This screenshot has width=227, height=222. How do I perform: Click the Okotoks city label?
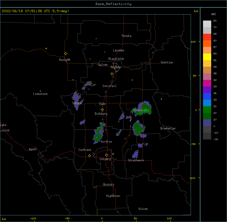click(x=108, y=185)
